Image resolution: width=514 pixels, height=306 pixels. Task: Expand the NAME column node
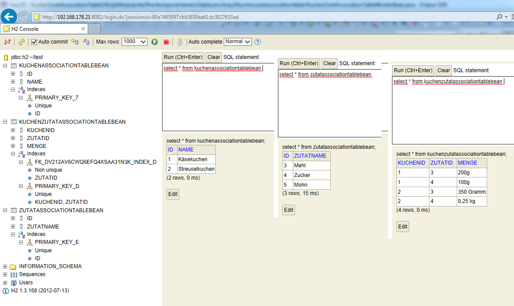click(x=13, y=82)
